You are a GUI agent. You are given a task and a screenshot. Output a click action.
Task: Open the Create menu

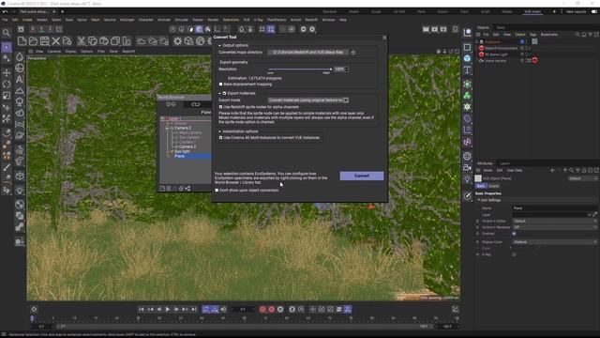(x=27, y=20)
